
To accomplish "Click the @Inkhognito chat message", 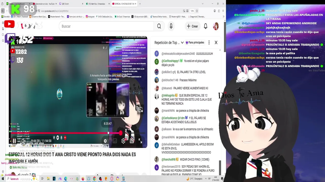I will (187, 100).
